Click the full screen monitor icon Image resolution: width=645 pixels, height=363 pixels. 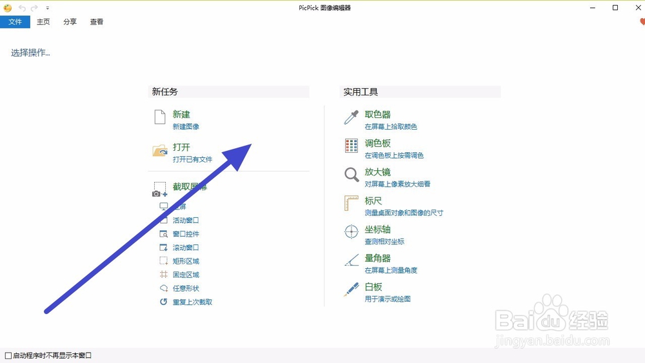[164, 206]
